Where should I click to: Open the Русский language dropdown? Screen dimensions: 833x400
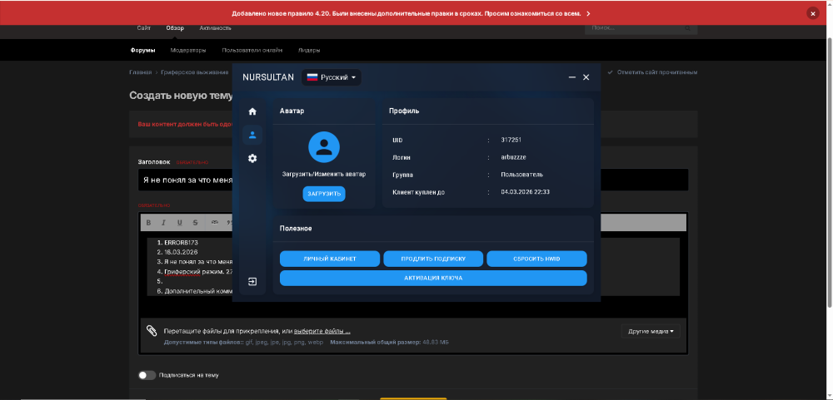click(332, 77)
